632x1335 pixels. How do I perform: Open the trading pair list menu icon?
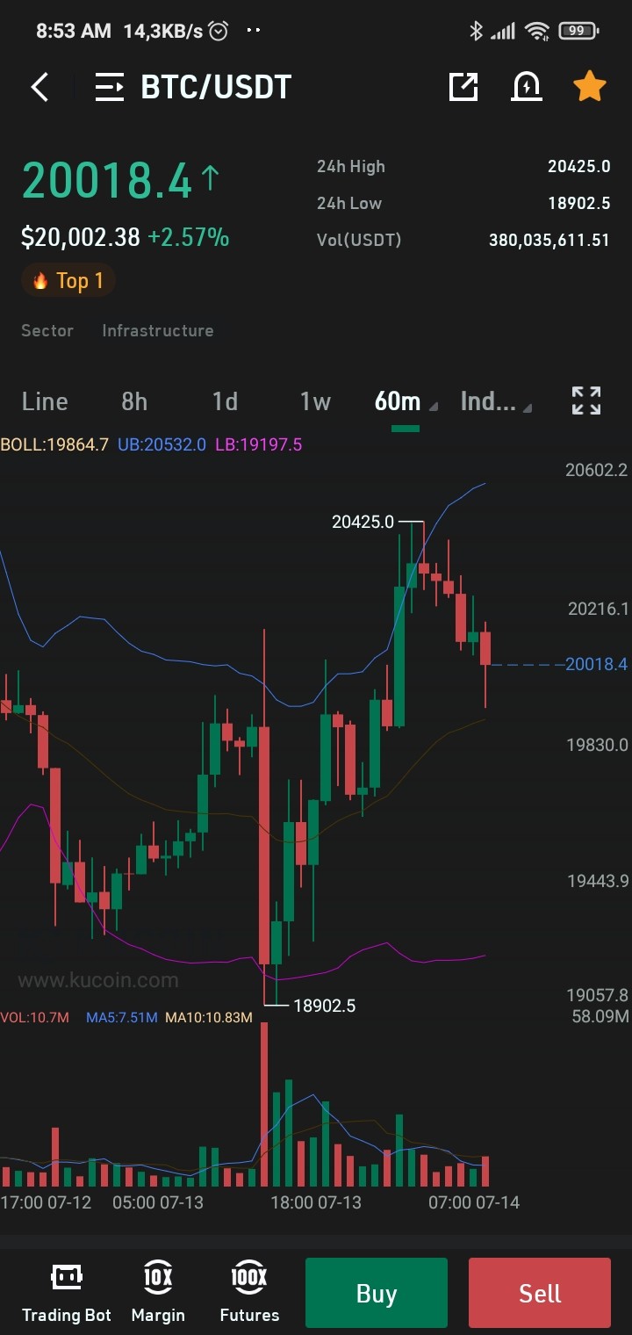(110, 87)
